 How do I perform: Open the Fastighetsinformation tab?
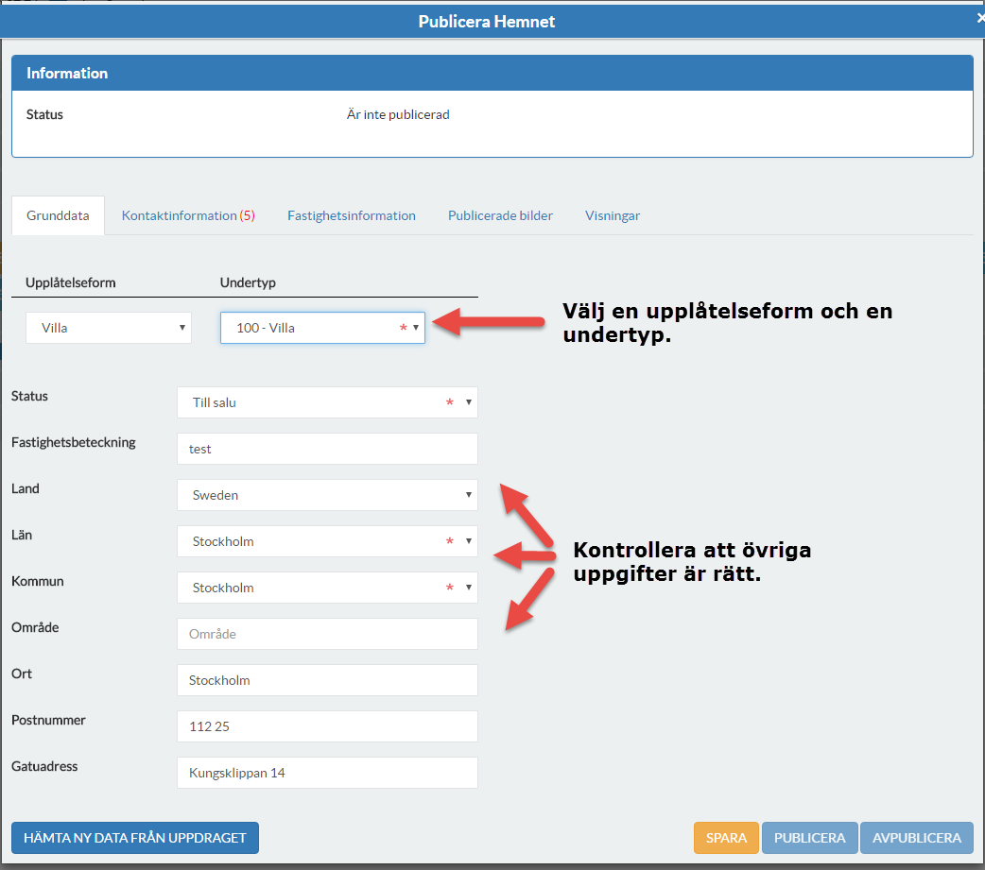(x=351, y=215)
